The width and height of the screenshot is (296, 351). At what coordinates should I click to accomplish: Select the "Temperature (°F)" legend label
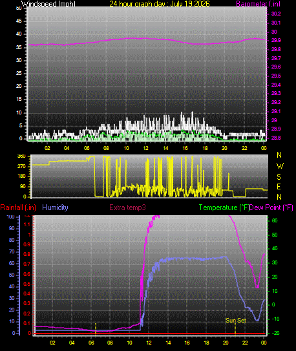pyautogui.click(x=224, y=207)
